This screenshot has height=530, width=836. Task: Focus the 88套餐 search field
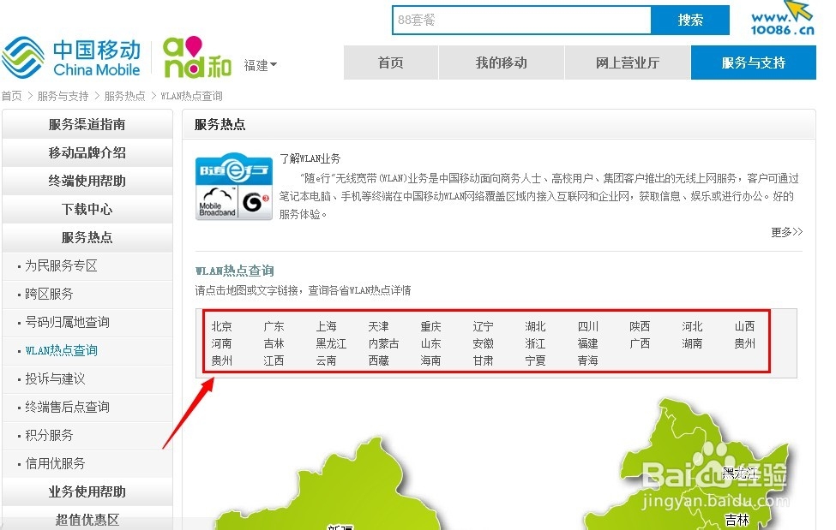click(521, 21)
